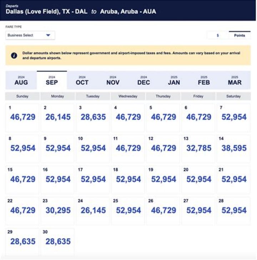
Task: Open the DEC 2024 month tab
Action: [143, 80]
